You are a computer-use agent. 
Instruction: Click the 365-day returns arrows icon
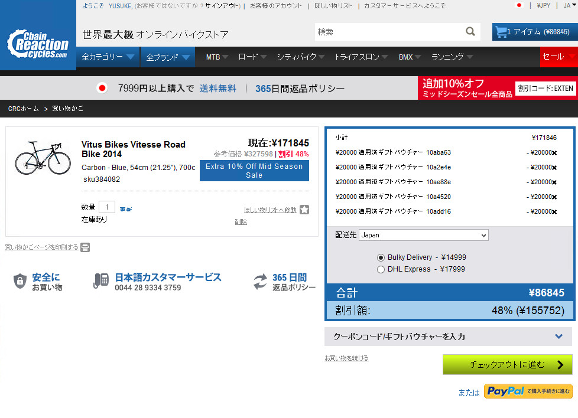click(260, 282)
